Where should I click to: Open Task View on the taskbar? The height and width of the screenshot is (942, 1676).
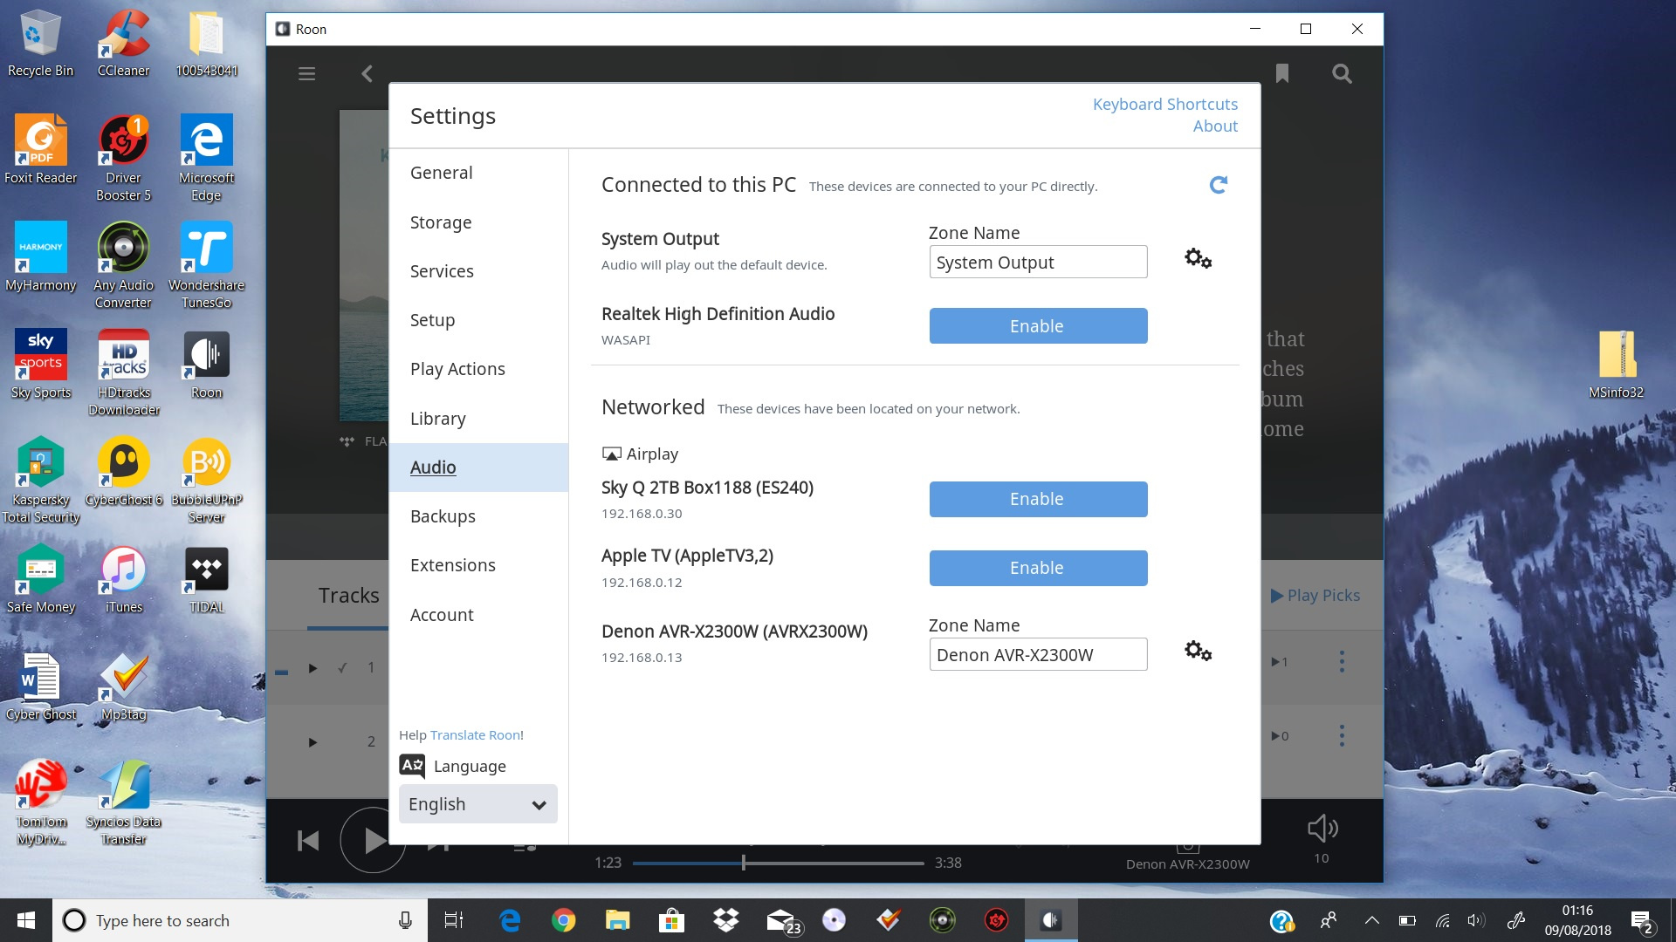coord(454,920)
